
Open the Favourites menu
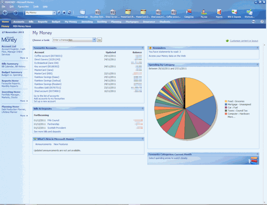coord(23,7)
